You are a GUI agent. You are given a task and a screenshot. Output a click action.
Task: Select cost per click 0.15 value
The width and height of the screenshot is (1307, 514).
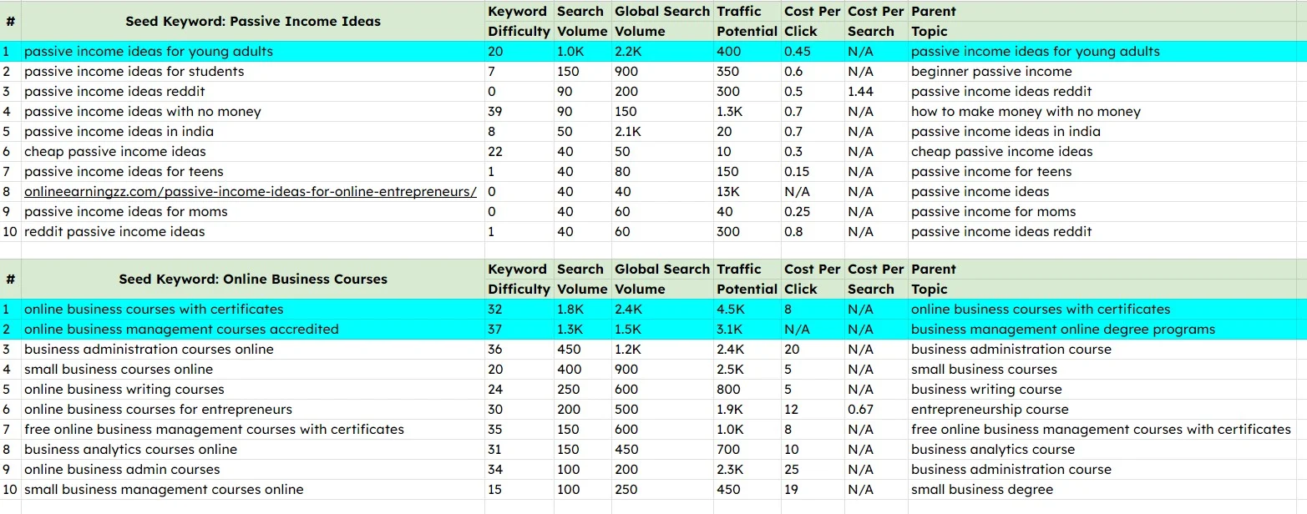click(x=796, y=172)
